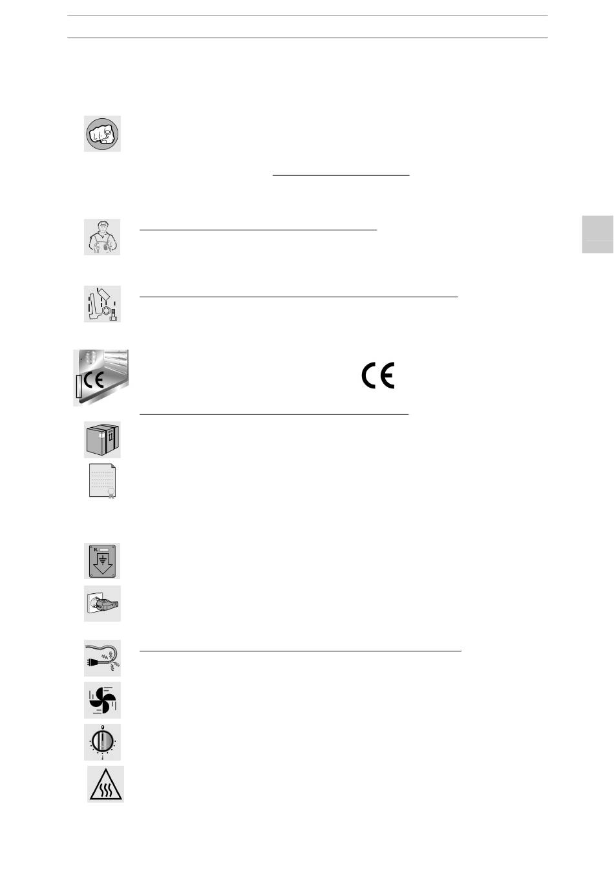Image resolution: width=614 pixels, height=875 pixels.
Task: Click the underlined heading beside tools icon
Action: (x=299, y=296)
